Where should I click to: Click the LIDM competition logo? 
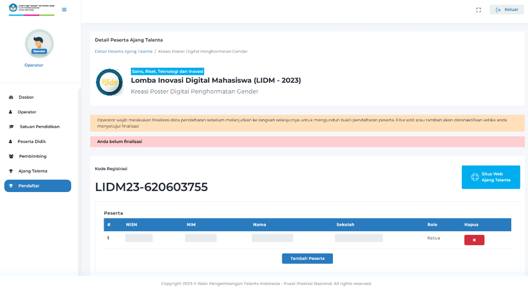tap(110, 82)
